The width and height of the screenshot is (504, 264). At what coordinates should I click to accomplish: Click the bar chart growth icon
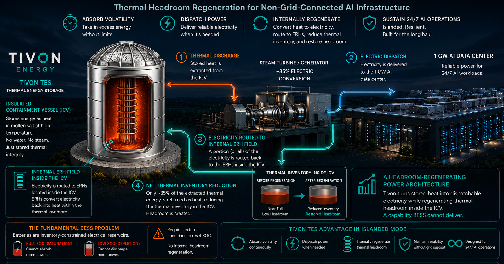tap(367, 184)
